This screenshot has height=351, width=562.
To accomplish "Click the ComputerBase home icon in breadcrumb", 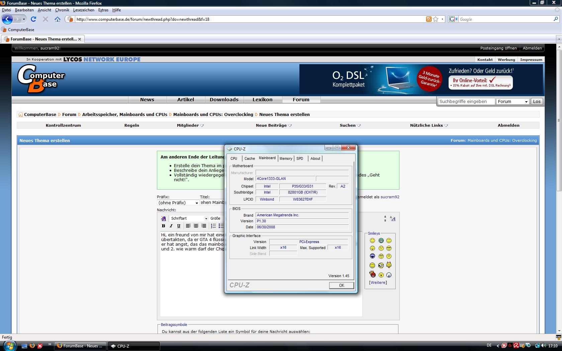I will click(x=20, y=114).
